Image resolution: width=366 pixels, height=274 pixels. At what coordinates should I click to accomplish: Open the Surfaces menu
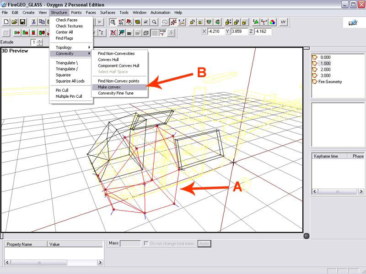point(108,12)
